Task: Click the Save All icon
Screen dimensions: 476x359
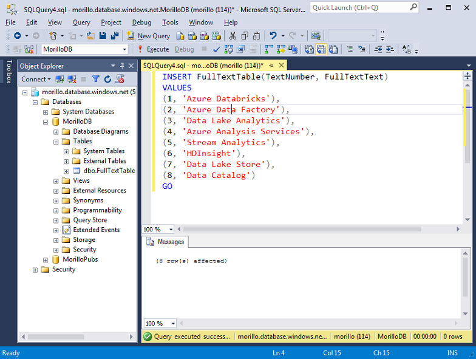Action: coord(114,36)
